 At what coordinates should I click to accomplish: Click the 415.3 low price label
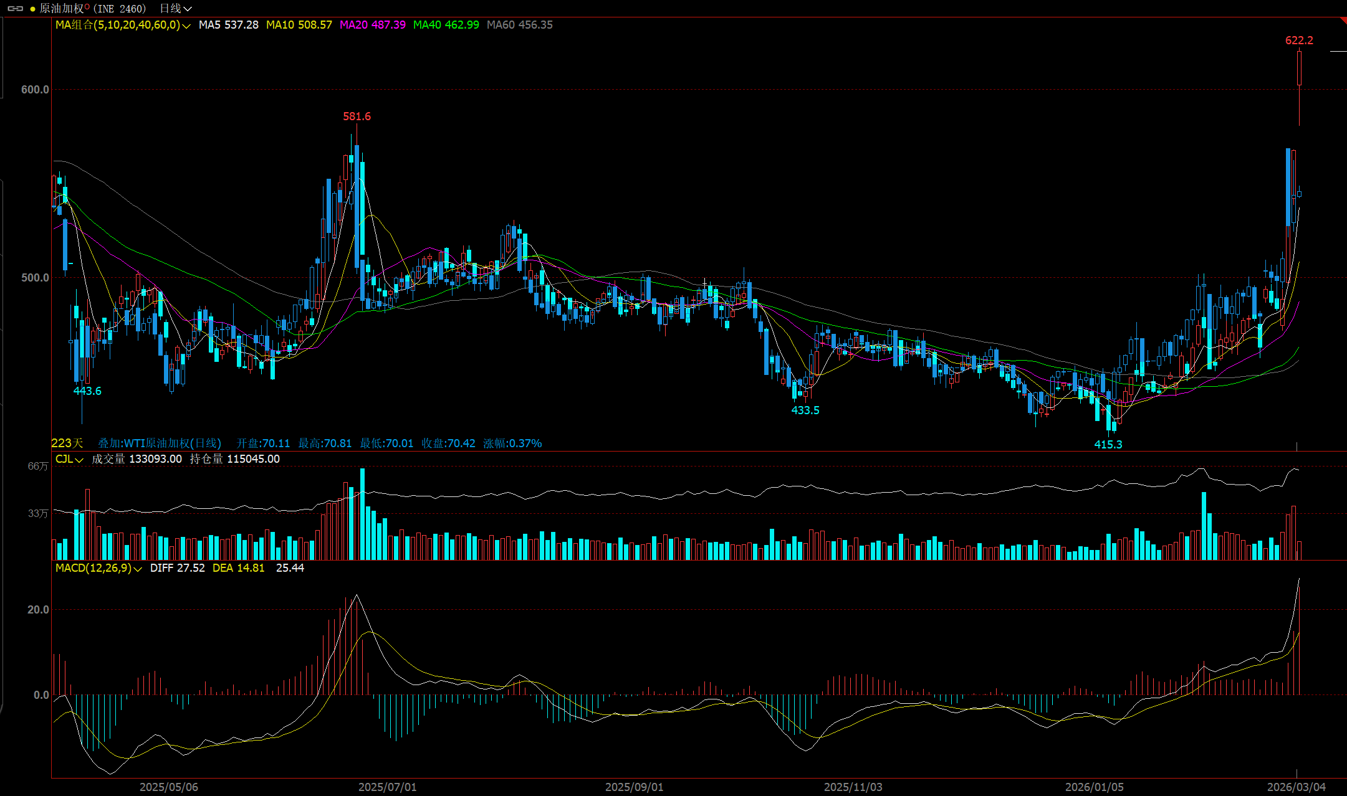click(x=1108, y=444)
